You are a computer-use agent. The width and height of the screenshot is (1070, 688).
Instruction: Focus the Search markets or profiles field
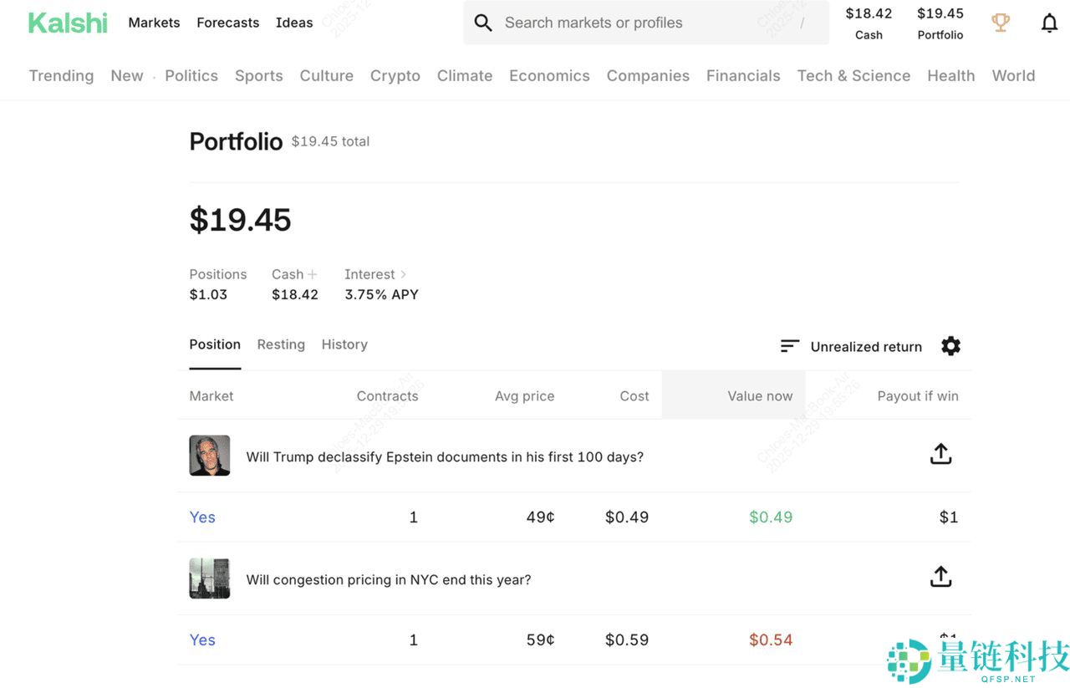(646, 23)
